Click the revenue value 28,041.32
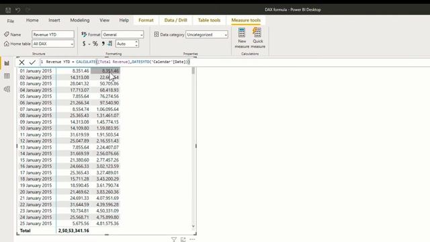Screen dimensions: 430x242 79,83
